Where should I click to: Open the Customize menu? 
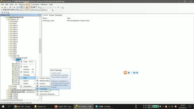(35, 4)
